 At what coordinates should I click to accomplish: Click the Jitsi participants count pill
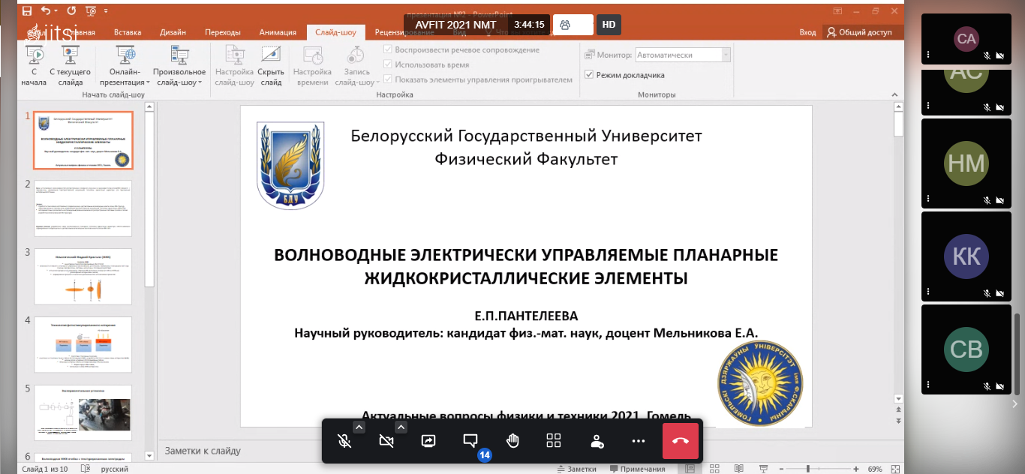[x=573, y=25]
